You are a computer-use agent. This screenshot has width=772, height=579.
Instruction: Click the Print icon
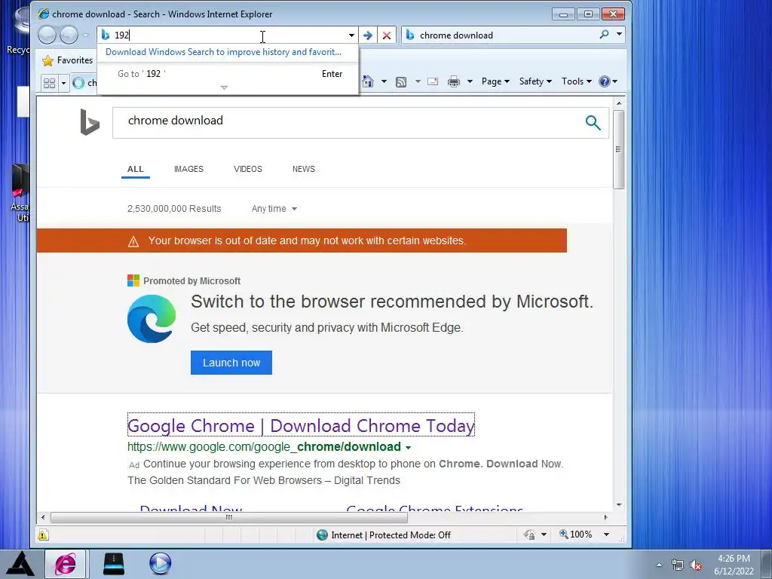(453, 81)
